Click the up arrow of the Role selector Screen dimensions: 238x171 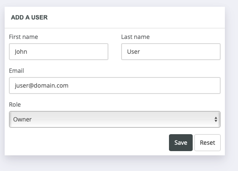216,118
